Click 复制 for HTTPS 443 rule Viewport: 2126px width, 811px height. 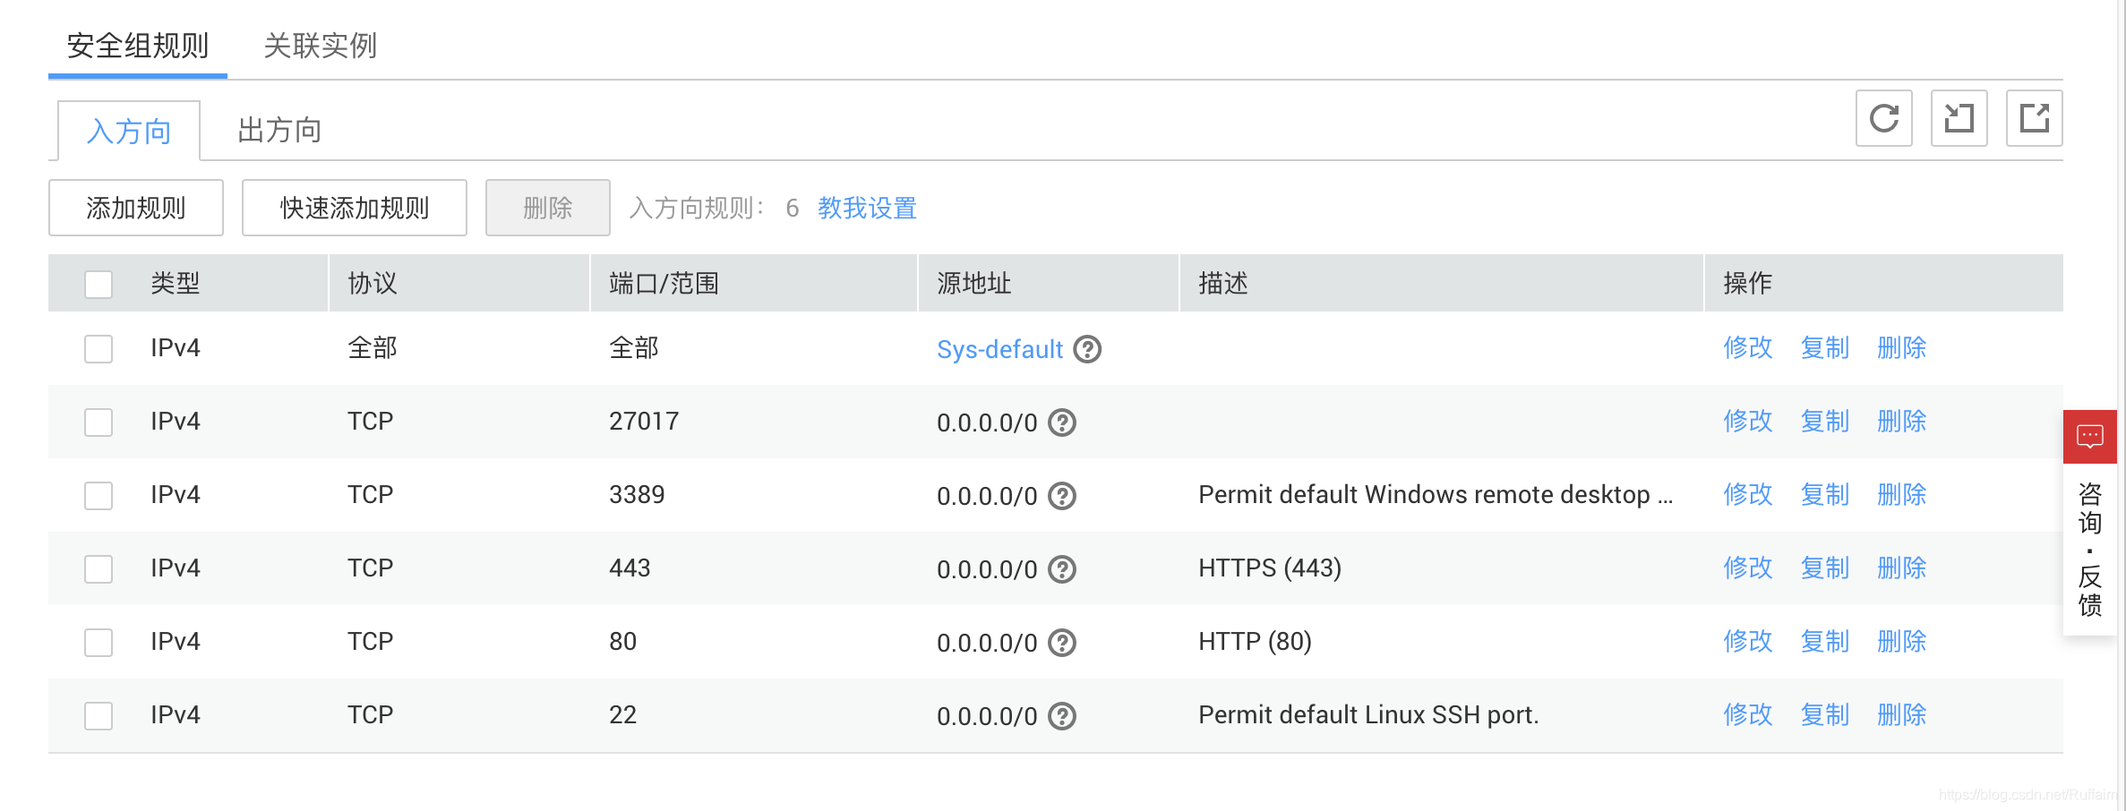[1825, 568]
